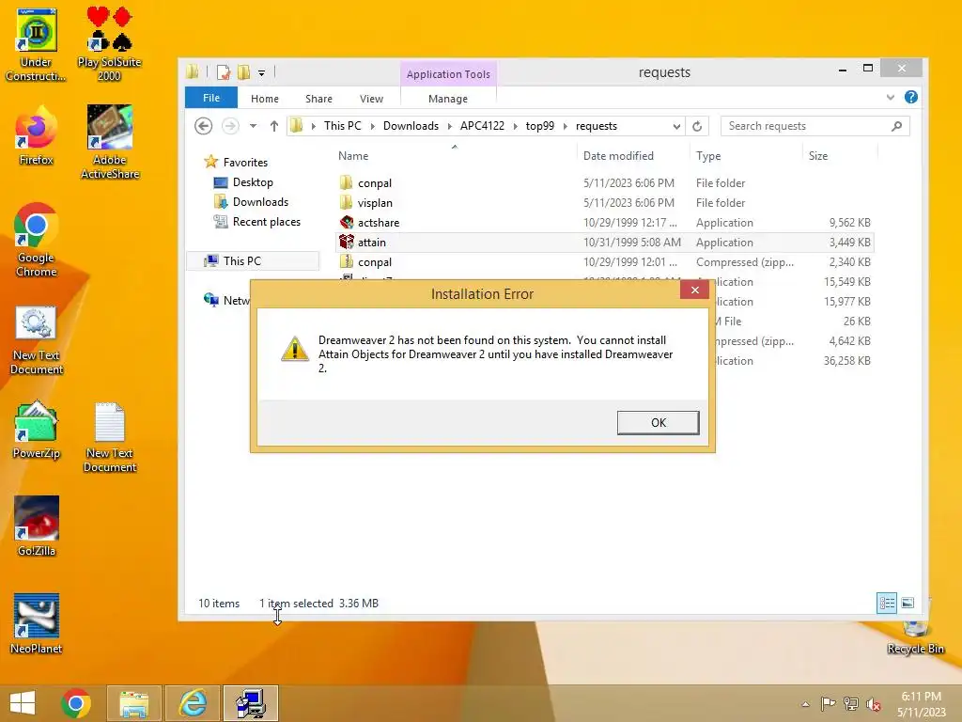Select New Text Document with gear icon
Viewport: 962px width, 722px height.
point(37,340)
